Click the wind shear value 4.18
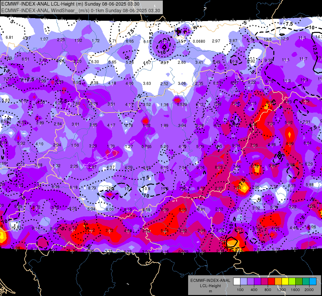The image size is (322, 296). (x=112, y=83)
